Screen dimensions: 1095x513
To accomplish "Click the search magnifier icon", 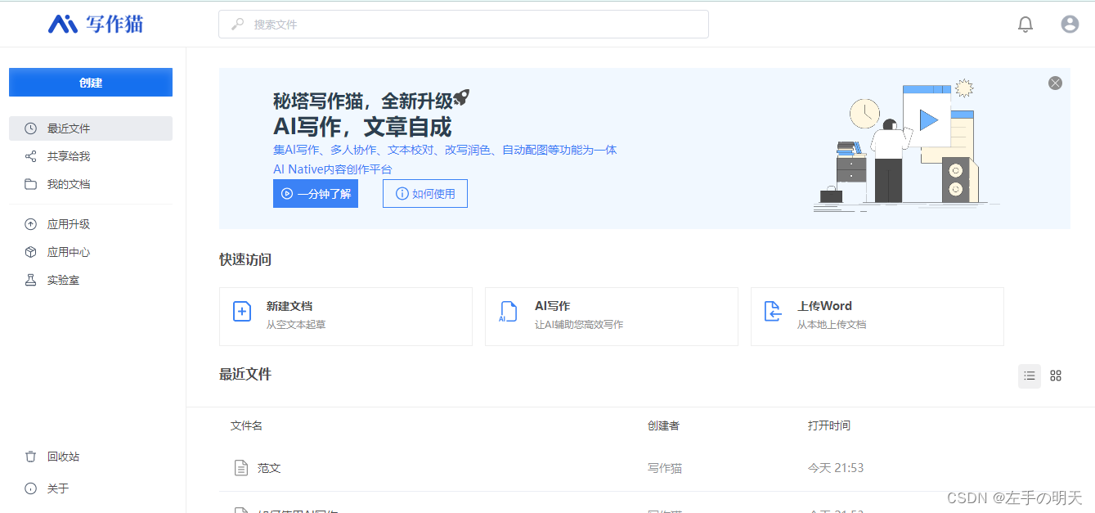I will pos(238,25).
